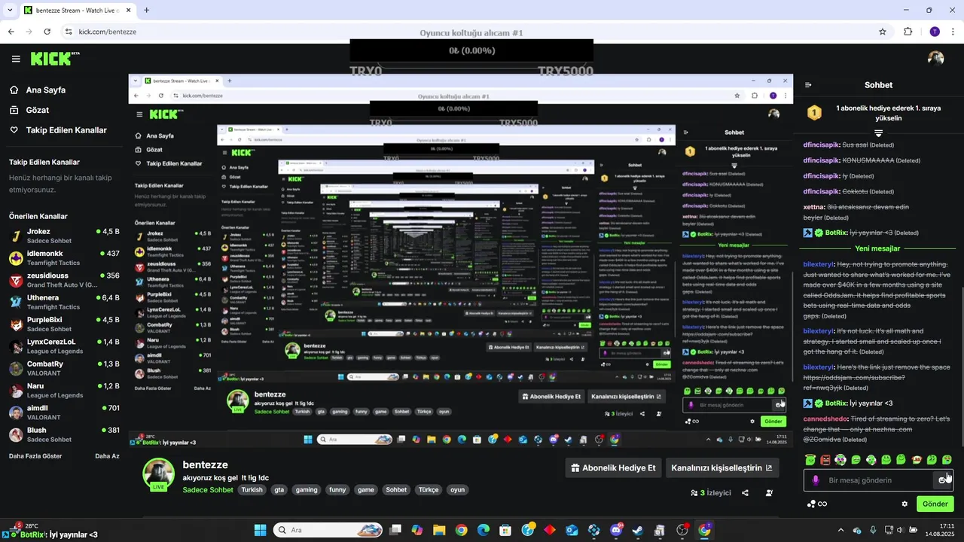Open the Windows Start menu

[x=260, y=530]
